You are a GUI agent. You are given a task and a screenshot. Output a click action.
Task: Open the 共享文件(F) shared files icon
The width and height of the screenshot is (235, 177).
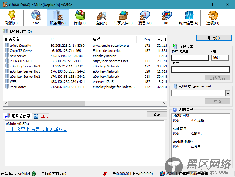[123, 15]
